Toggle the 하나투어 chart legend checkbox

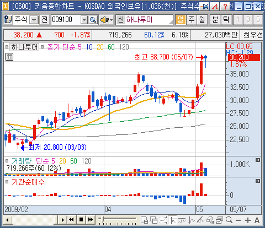tap(7, 47)
